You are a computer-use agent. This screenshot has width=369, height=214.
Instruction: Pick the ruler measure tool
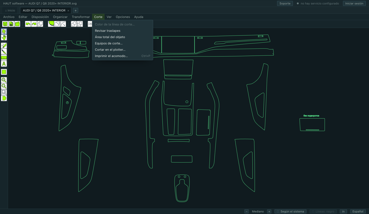coord(4,58)
